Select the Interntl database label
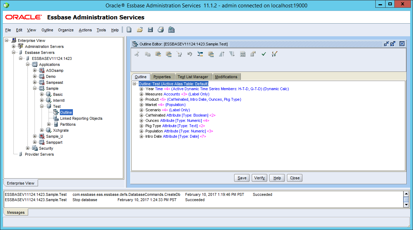413x230 pixels. coord(59,100)
